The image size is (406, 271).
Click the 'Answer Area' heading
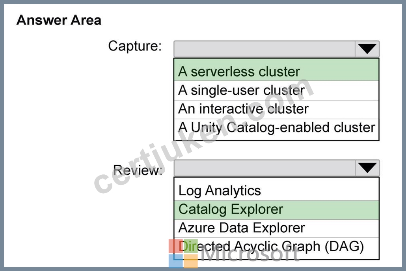[x=59, y=20]
